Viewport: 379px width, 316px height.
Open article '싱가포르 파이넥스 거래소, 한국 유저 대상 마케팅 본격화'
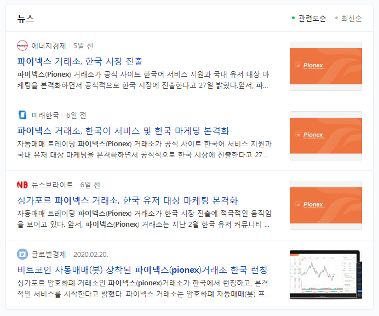pyautogui.click(x=128, y=200)
